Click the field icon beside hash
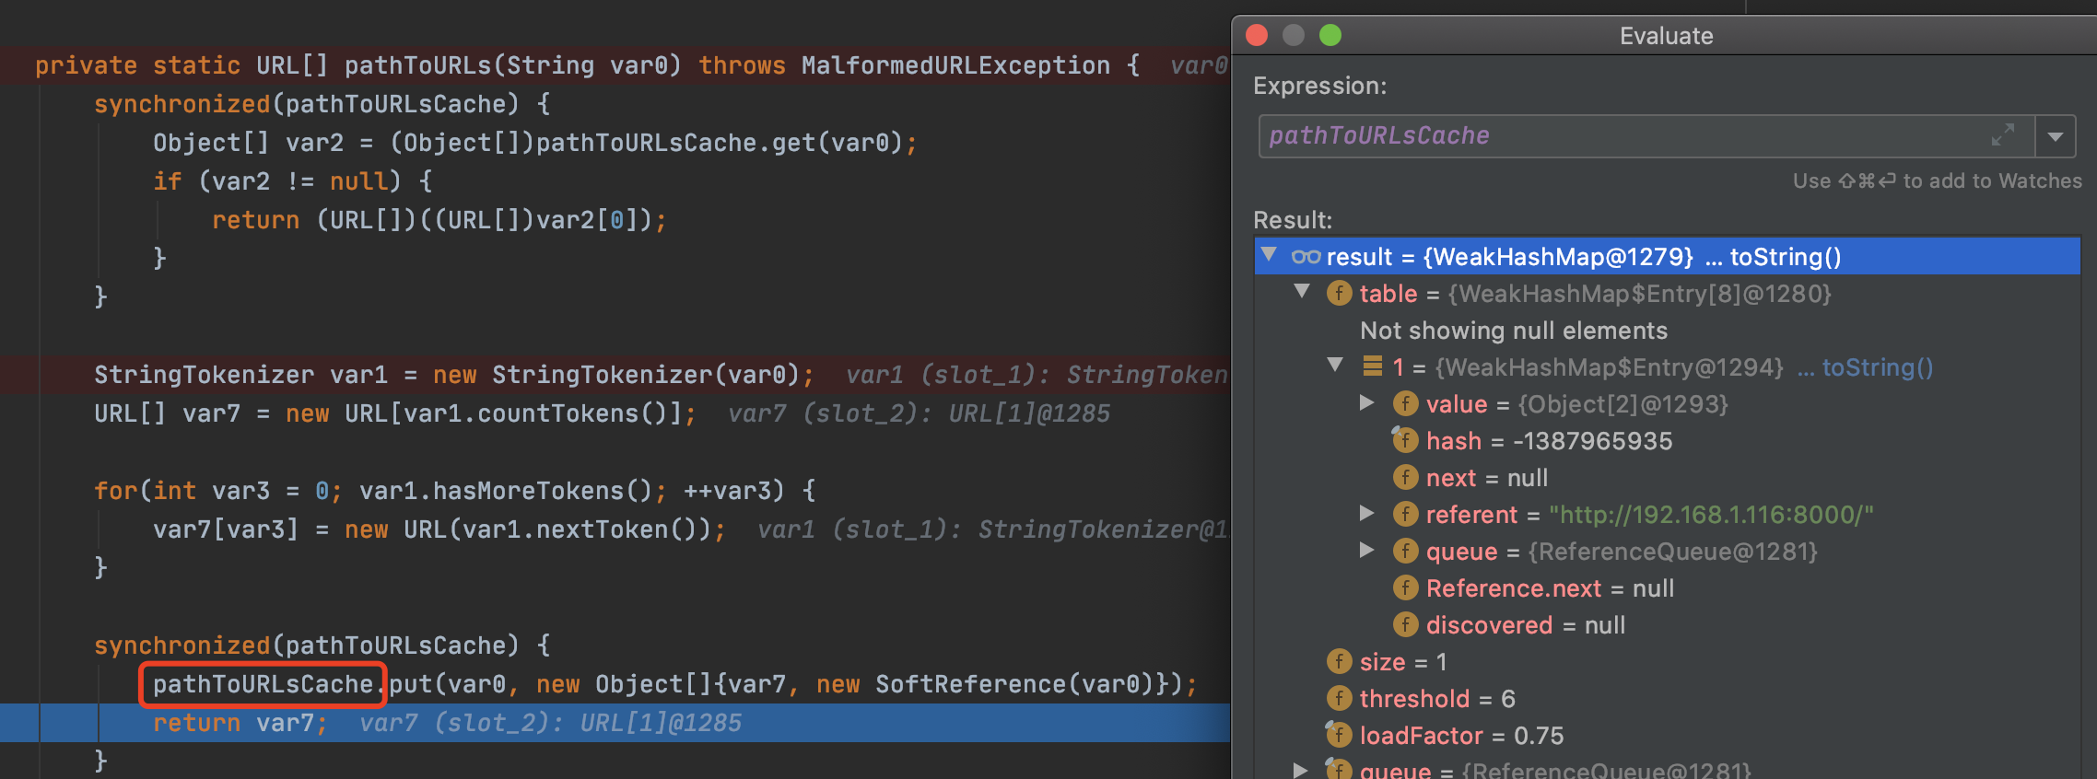Viewport: 2097px width, 779px height. (1405, 441)
